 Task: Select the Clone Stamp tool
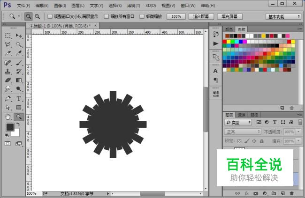[8, 72]
